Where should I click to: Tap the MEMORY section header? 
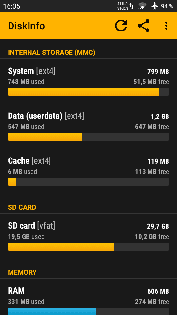(22, 272)
